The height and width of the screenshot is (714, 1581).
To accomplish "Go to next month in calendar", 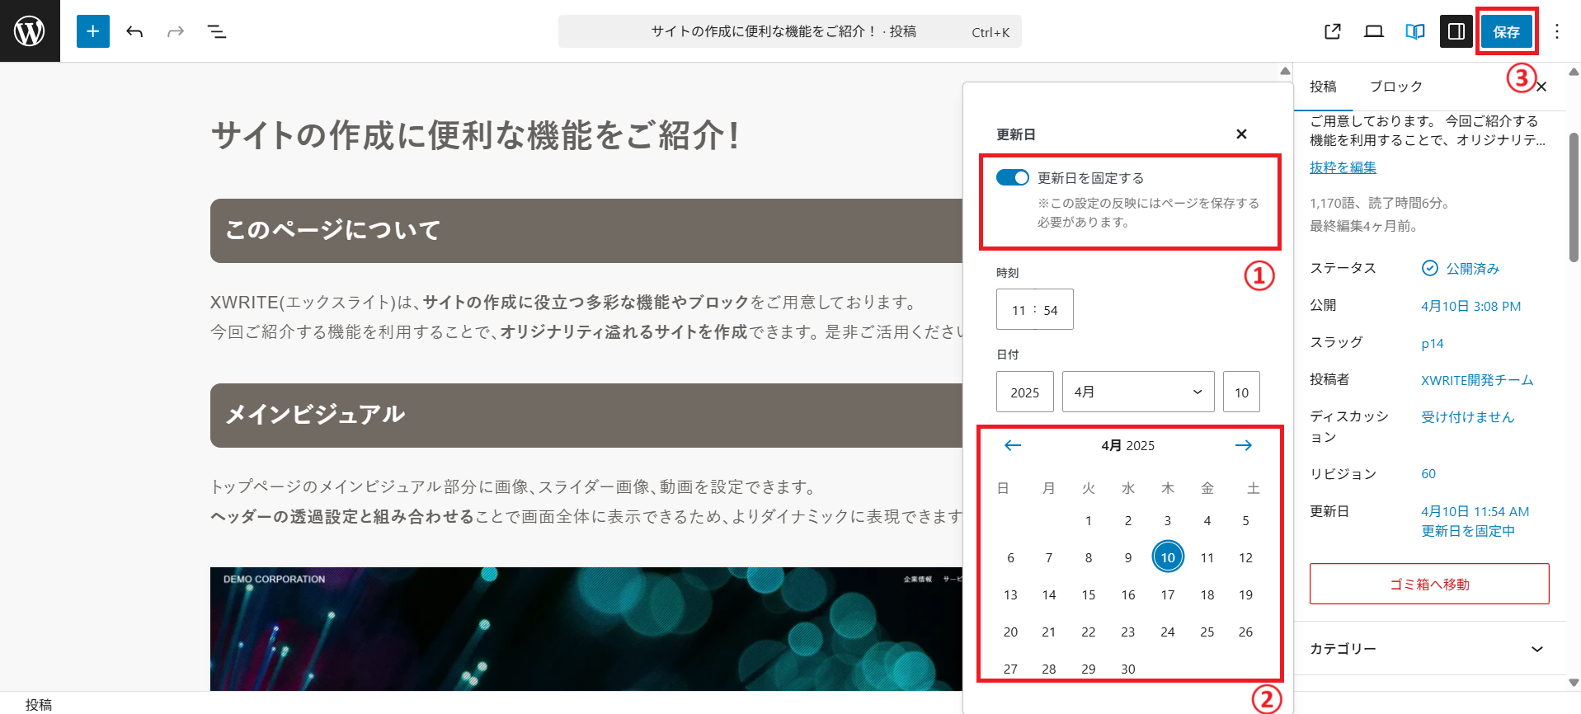I will [x=1243, y=445].
